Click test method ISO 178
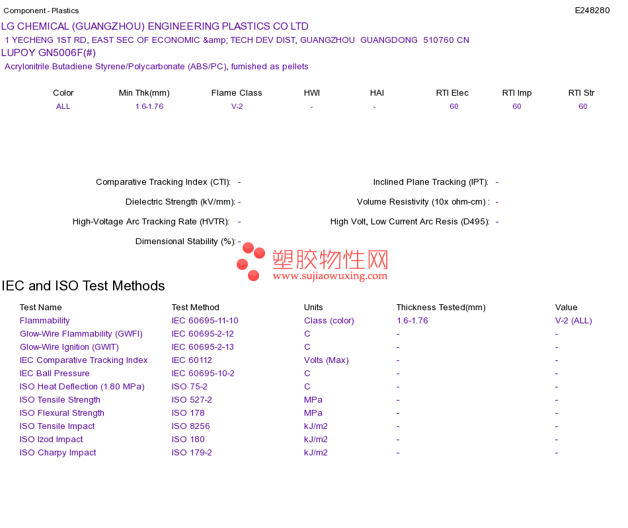The height and width of the screenshot is (528, 628). [x=188, y=413]
